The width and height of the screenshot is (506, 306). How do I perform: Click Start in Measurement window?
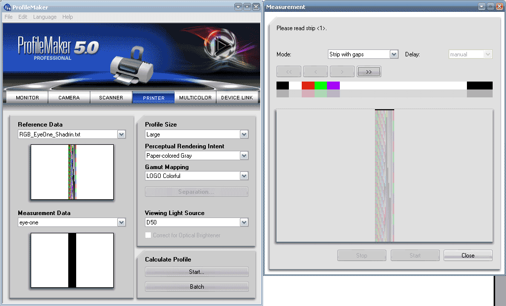(415, 256)
